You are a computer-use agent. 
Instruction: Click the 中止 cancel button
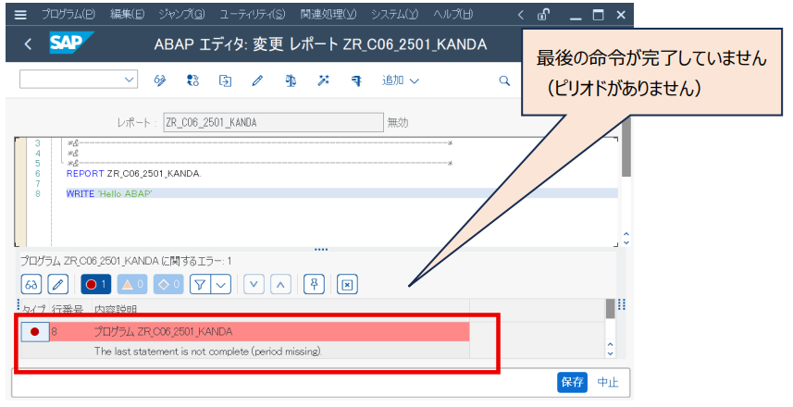click(x=608, y=382)
